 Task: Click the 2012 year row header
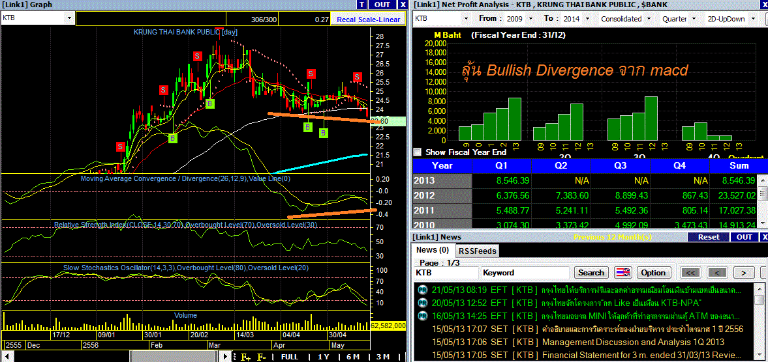click(442, 195)
